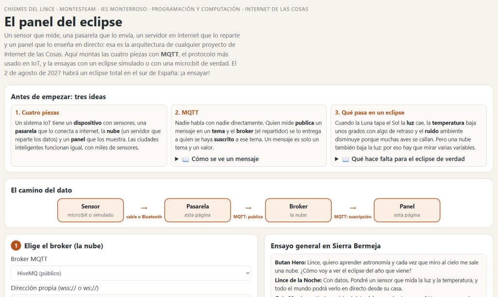Click the 'MQTT: suscripción' connector label

[x=353, y=217]
